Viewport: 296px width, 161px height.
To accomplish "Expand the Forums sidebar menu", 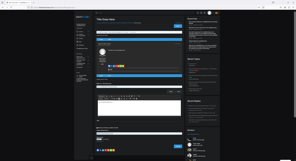I will [x=88, y=32].
